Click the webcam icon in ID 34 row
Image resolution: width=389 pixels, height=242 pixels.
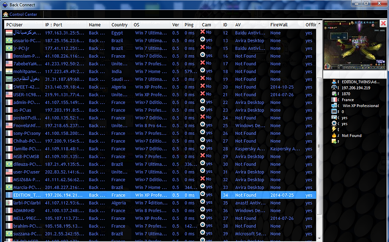click(x=202, y=194)
